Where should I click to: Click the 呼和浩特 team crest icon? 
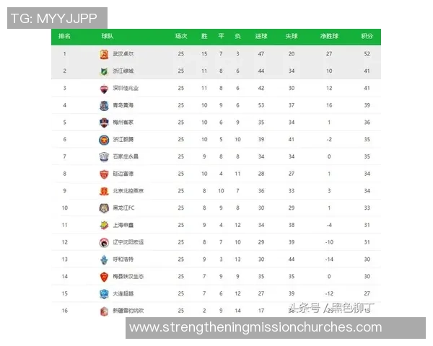click(x=104, y=259)
